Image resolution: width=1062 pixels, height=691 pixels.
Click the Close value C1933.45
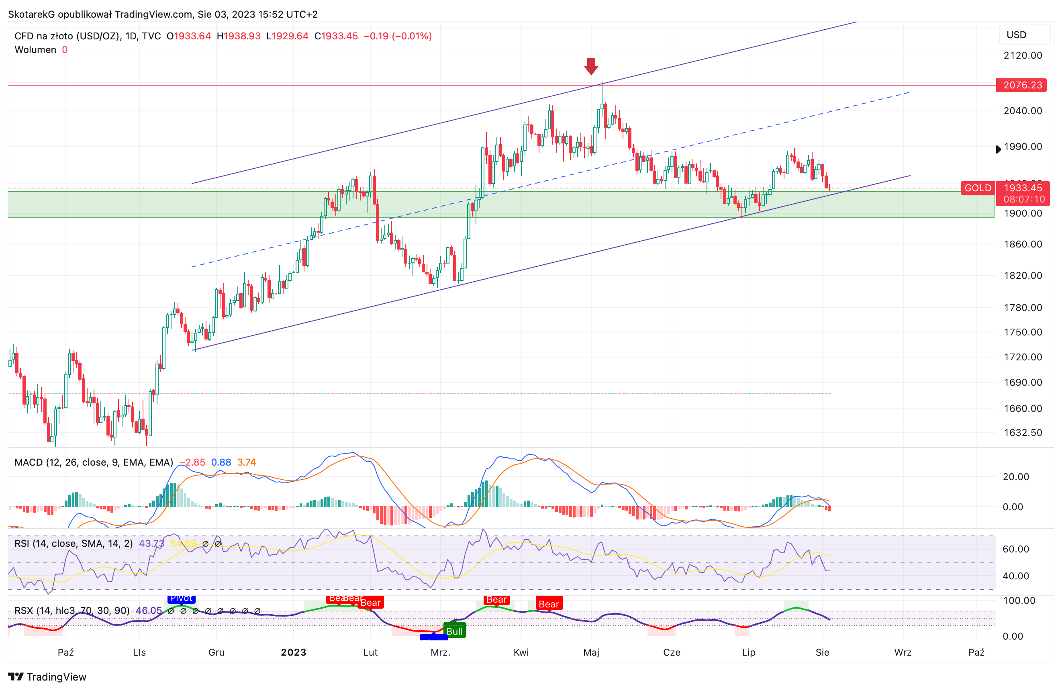(x=336, y=36)
